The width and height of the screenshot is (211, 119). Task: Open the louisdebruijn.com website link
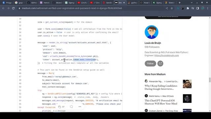coord(166,56)
